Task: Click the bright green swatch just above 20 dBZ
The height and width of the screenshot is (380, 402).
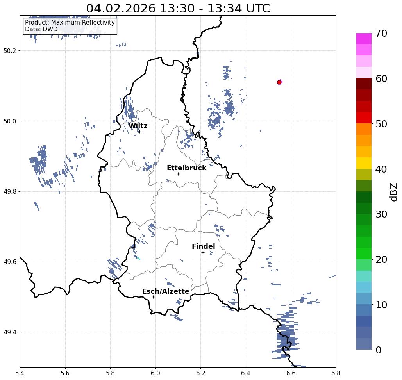Action: [364, 253]
